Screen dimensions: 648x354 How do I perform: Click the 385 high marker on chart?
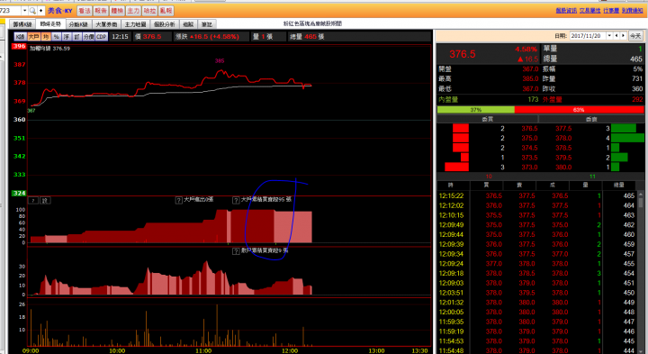(220, 60)
